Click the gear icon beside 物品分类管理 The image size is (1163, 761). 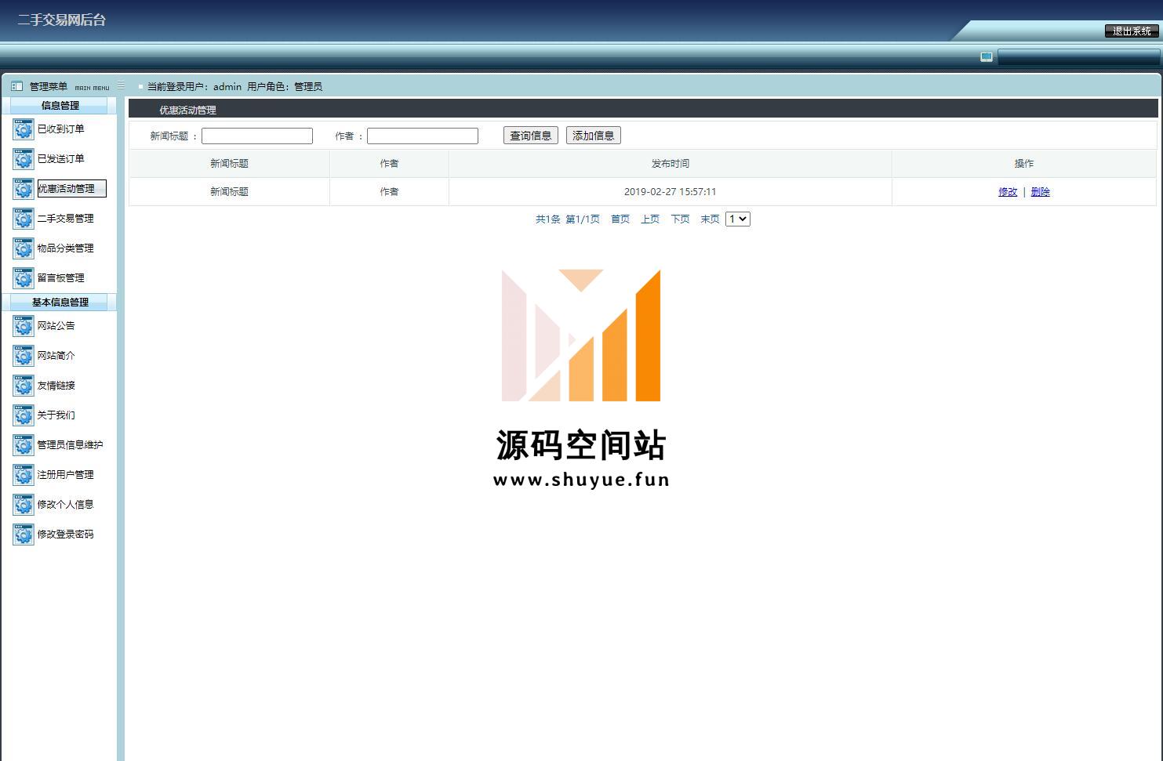click(x=24, y=248)
